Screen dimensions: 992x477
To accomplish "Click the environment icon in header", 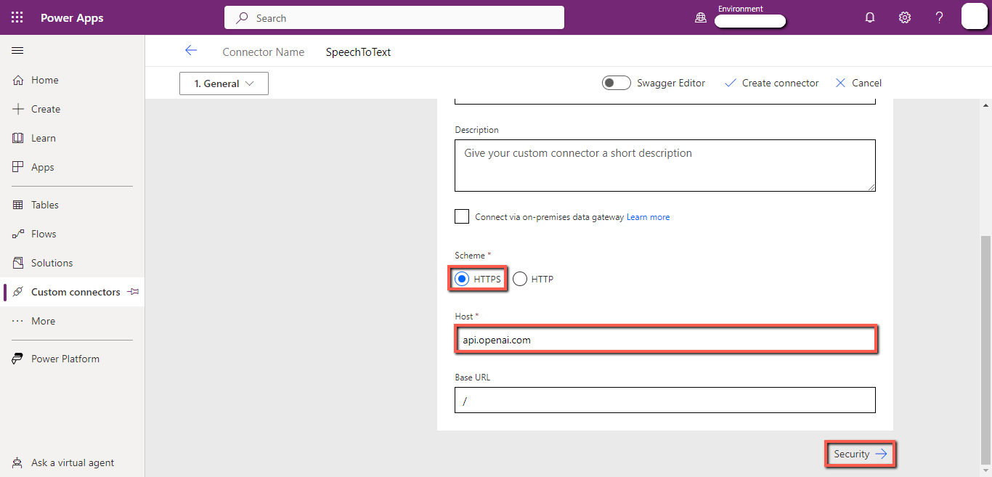I will click(x=701, y=18).
